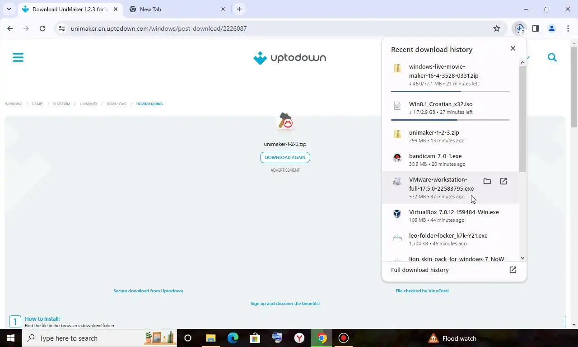578x347 pixels.
Task: Open bandicam-7-0-1.exe download entry
Action: (x=451, y=159)
